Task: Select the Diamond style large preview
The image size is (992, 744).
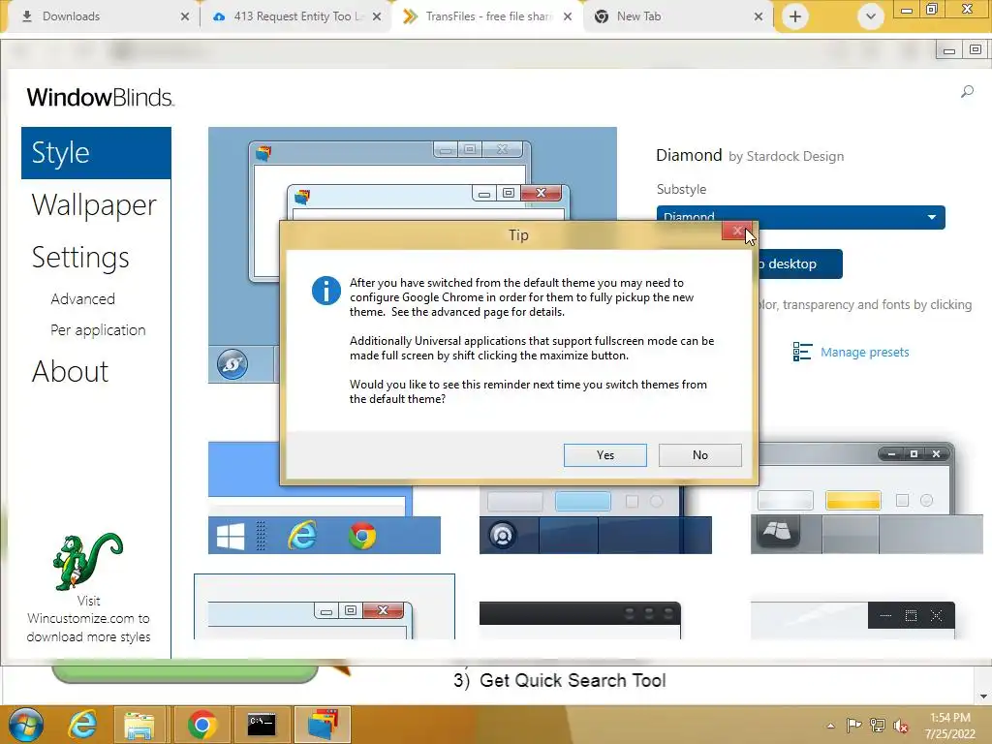Action: click(413, 255)
